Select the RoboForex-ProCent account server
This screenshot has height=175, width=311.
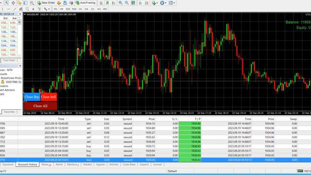pyautogui.click(x=11, y=78)
